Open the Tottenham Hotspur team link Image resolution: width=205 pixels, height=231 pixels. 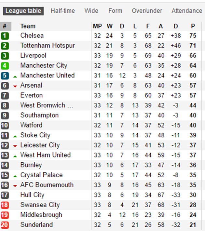(x=48, y=46)
